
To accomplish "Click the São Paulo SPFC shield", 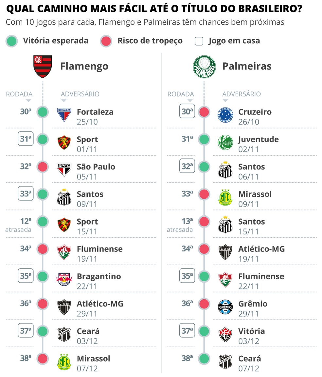I will pyautogui.click(x=64, y=169).
